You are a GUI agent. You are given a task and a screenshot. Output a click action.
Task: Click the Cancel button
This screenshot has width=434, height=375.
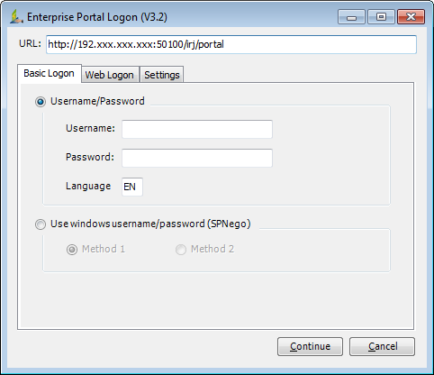click(x=382, y=346)
